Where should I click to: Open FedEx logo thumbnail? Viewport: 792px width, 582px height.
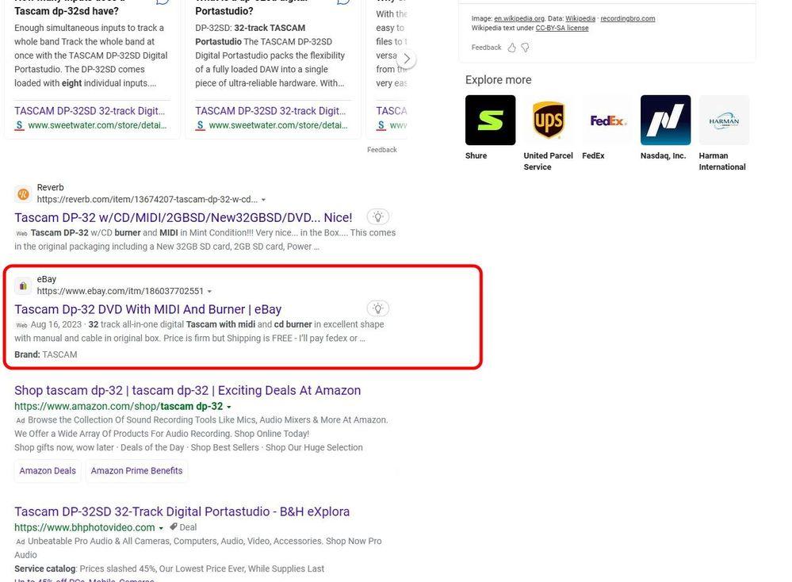607,121
